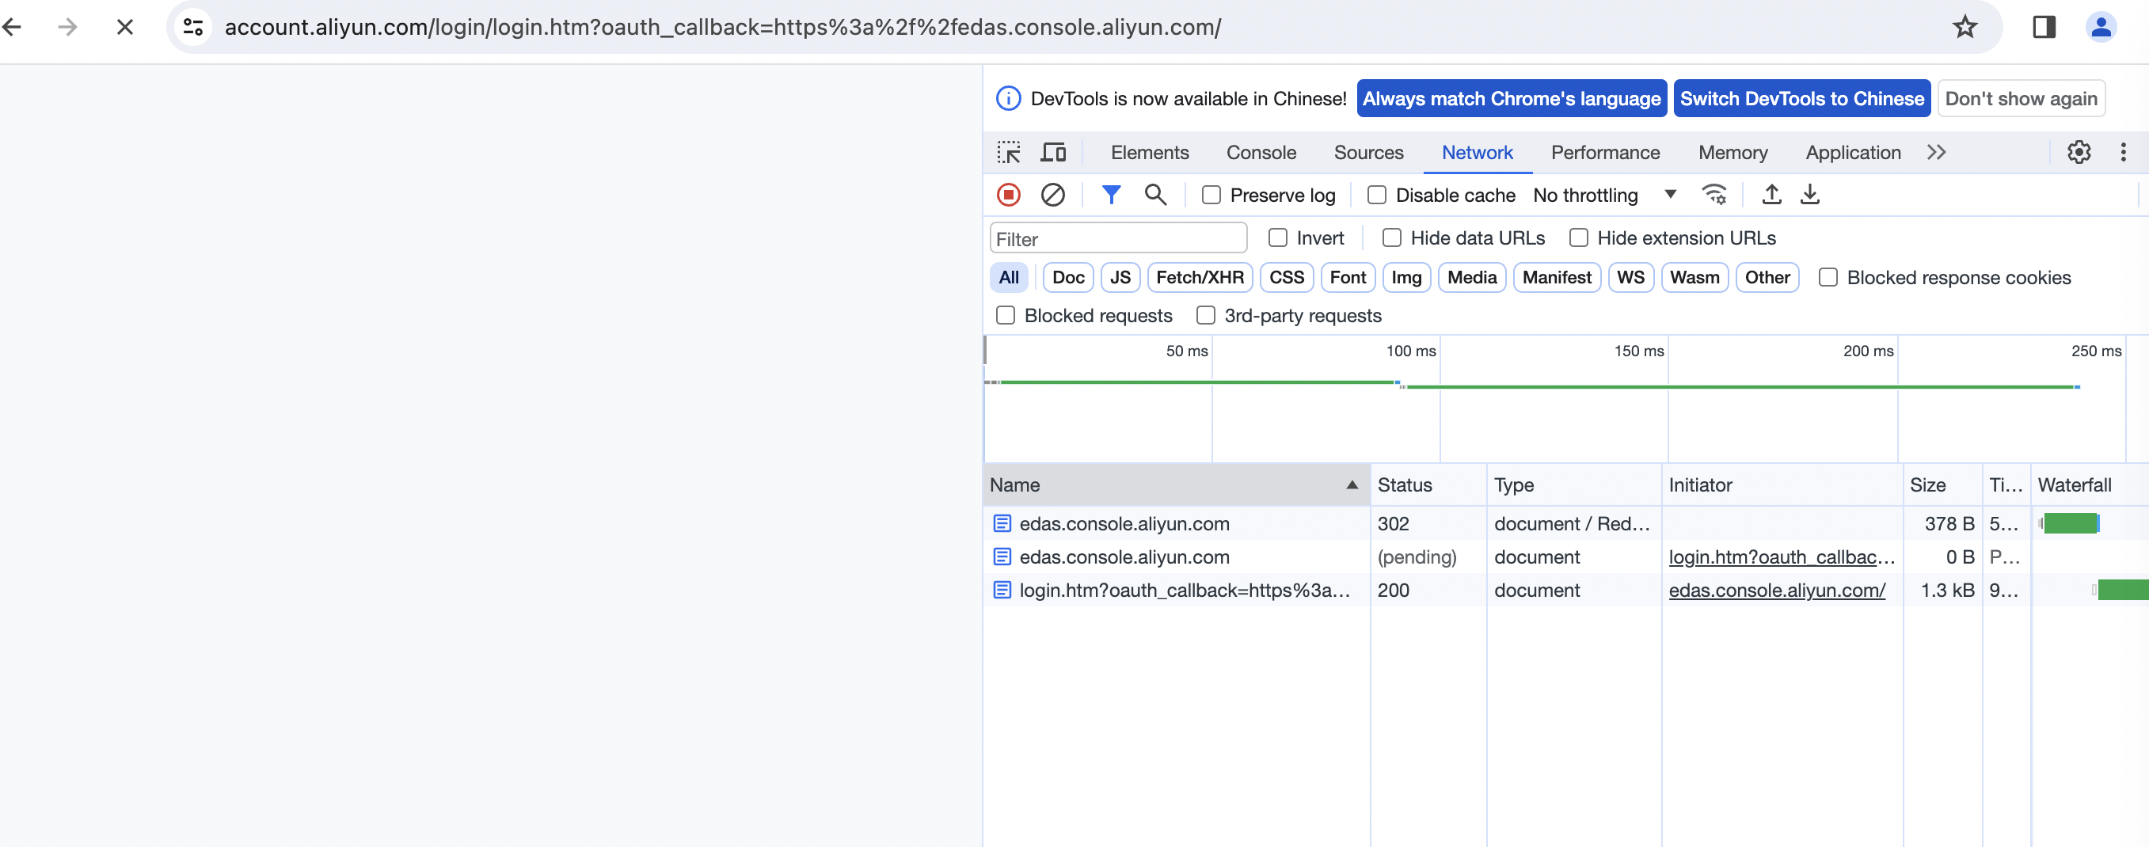Viewport: 2149px width, 847px height.
Task: Click document icon of the pending request row
Action: click(x=1002, y=557)
